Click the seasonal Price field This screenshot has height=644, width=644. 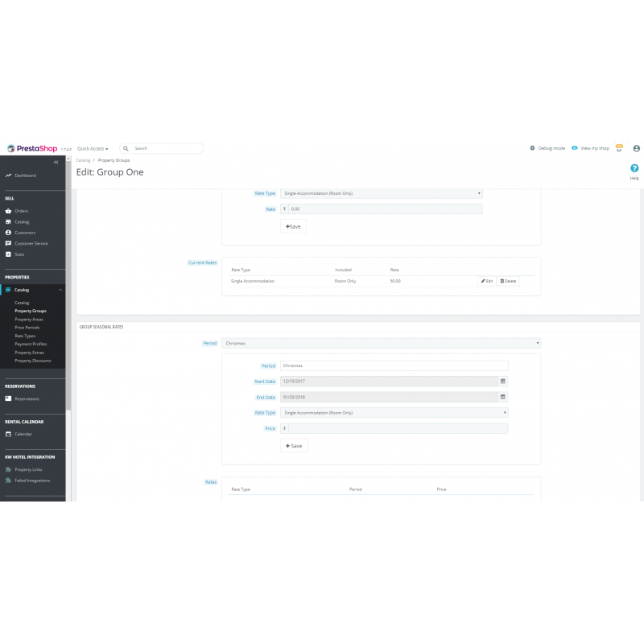(x=398, y=428)
